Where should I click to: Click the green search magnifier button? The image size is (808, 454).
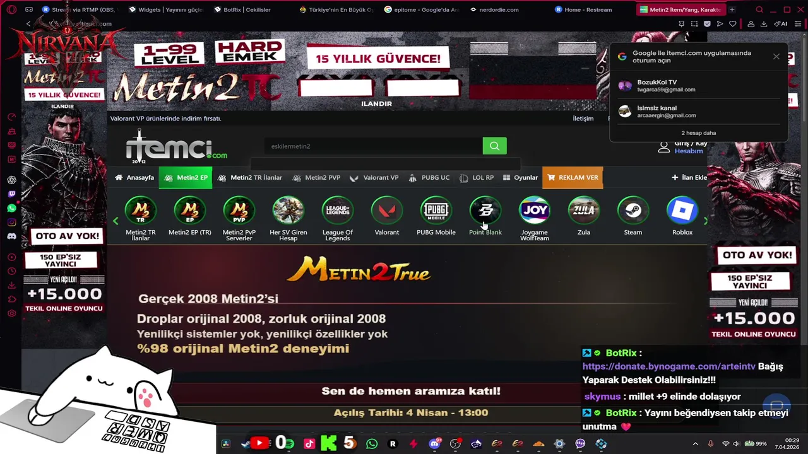(494, 146)
